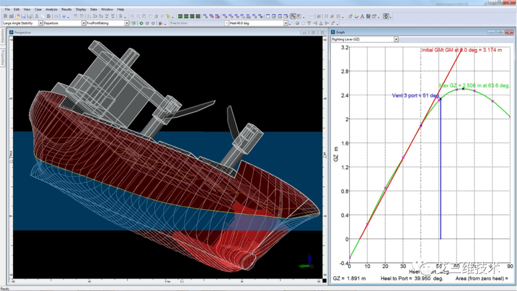Open the FwdPortRaking damage case dropdown

(x=126, y=23)
